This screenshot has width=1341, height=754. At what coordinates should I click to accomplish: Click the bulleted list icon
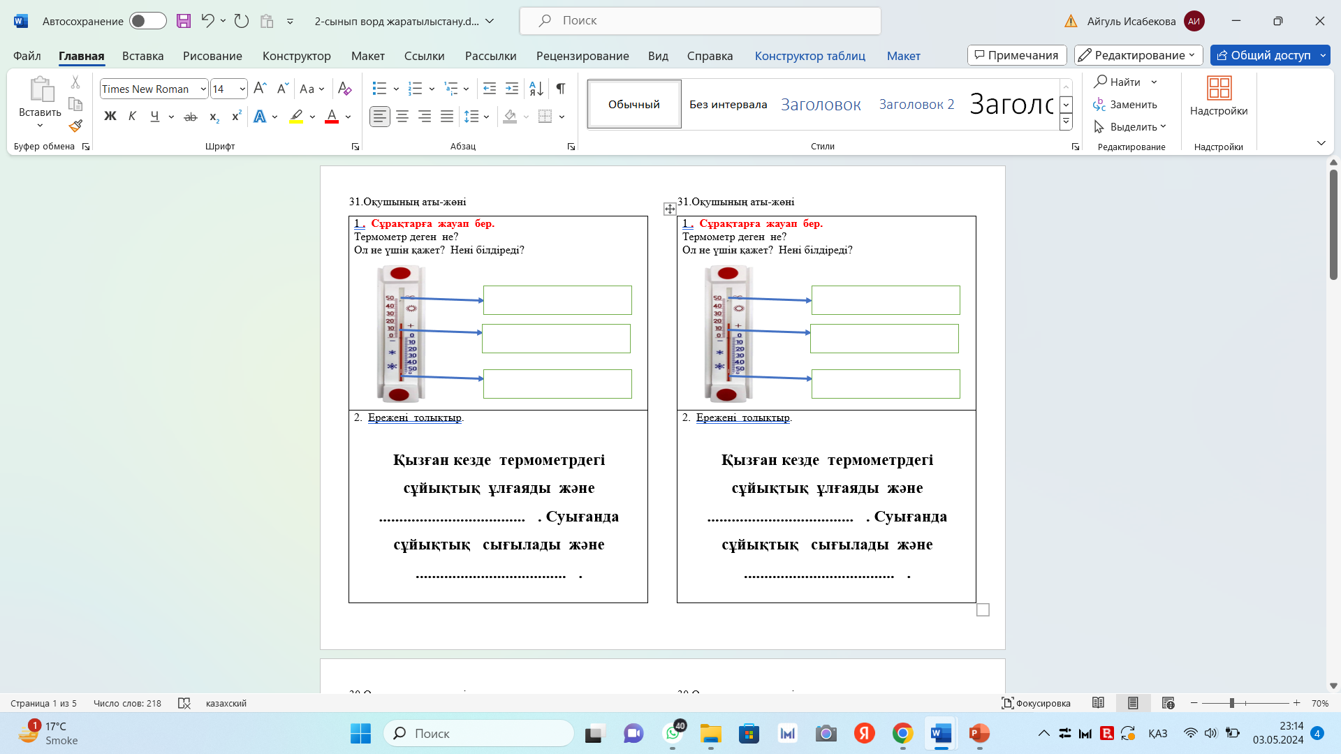pos(379,89)
